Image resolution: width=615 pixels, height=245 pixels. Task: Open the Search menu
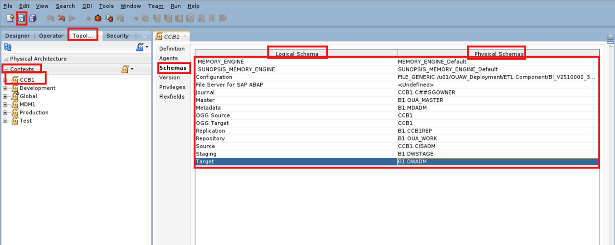tap(65, 6)
